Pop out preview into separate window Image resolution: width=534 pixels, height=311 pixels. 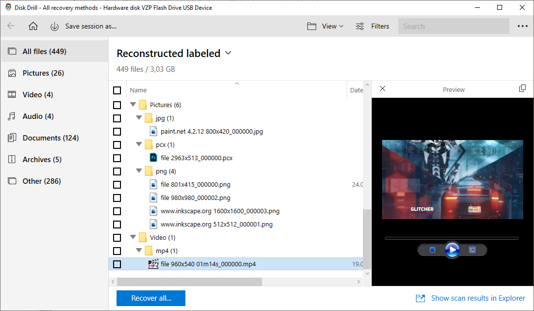(522, 88)
